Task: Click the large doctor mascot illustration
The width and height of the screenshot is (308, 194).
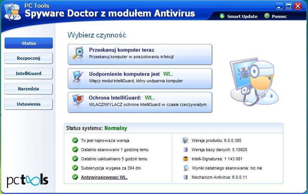Action: [x=254, y=82]
